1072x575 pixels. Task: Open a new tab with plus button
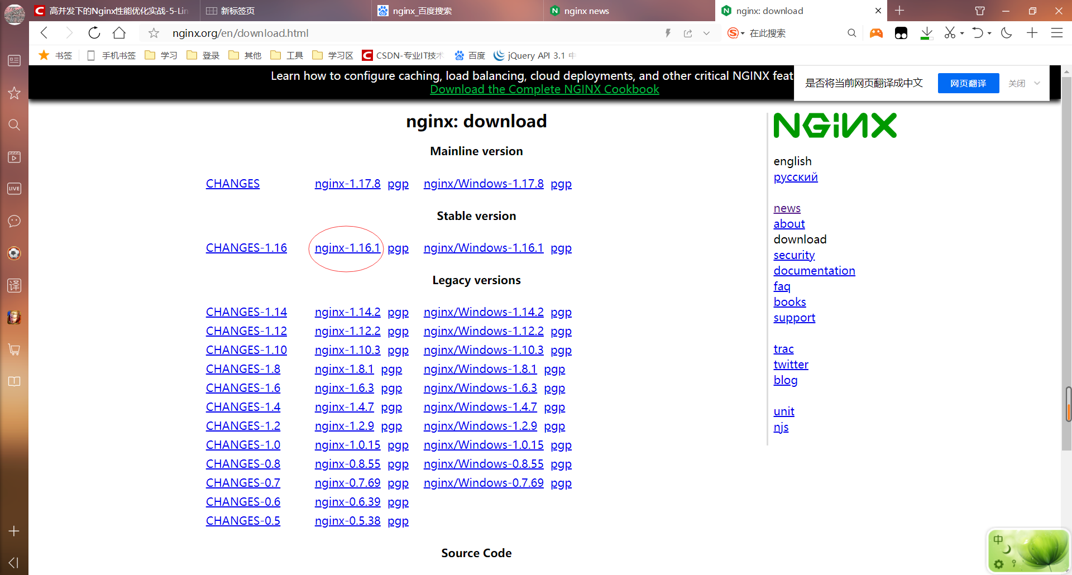tap(899, 11)
